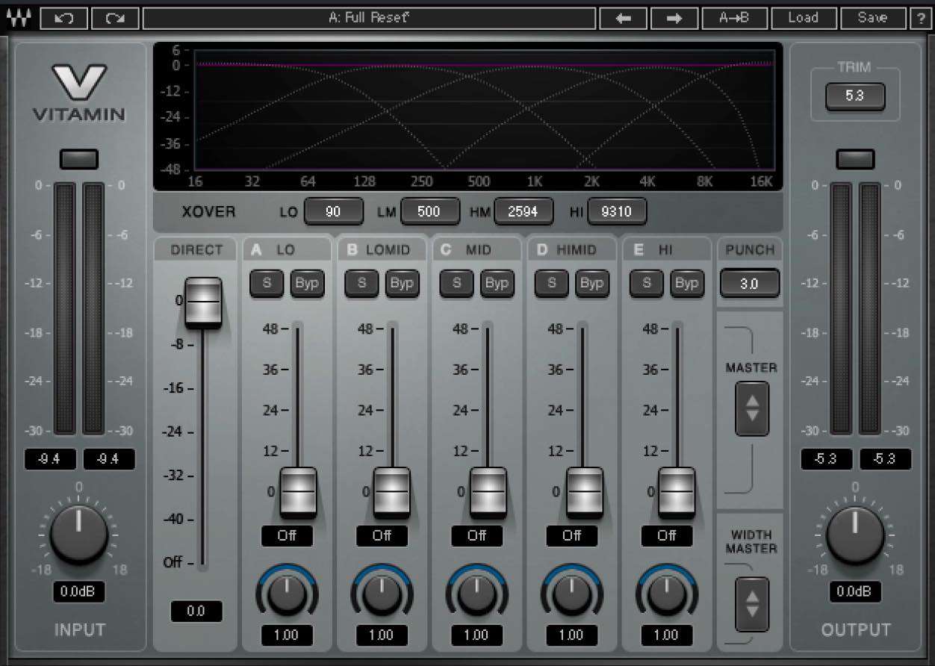
Task: Solo the MID band
Action: pyautogui.click(x=456, y=283)
